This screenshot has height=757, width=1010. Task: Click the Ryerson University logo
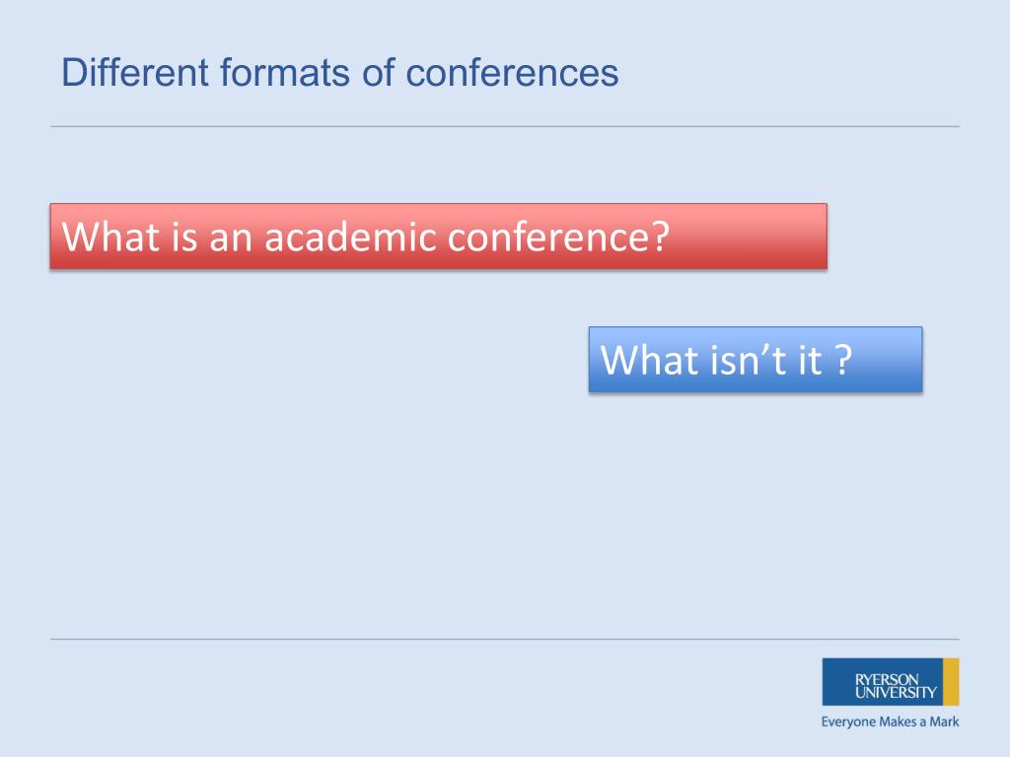(890, 682)
